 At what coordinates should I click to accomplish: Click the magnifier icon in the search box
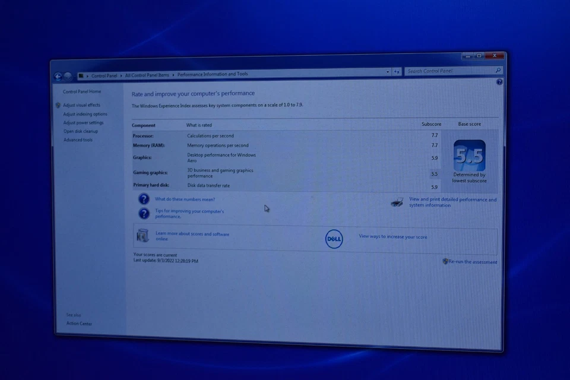pos(498,71)
